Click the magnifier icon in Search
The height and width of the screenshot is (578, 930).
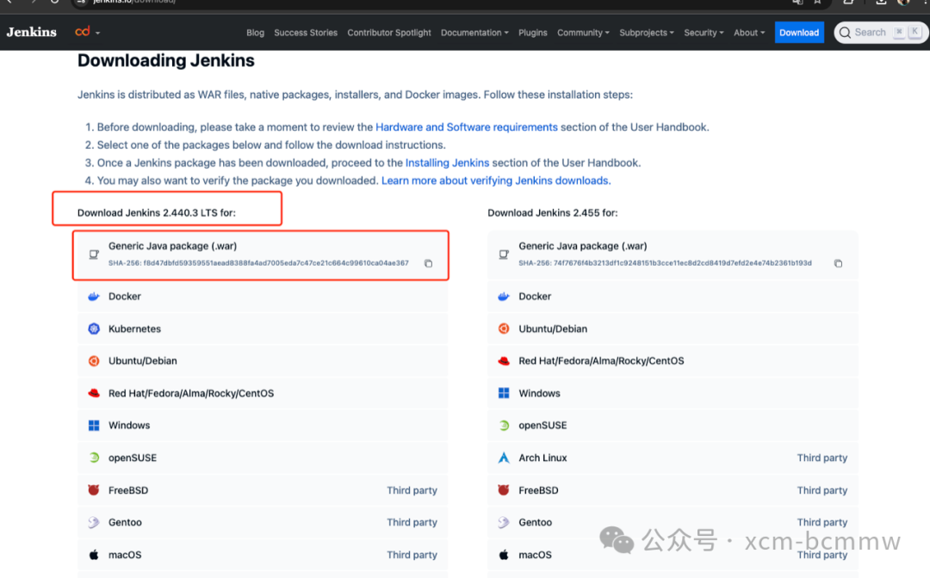[846, 33]
